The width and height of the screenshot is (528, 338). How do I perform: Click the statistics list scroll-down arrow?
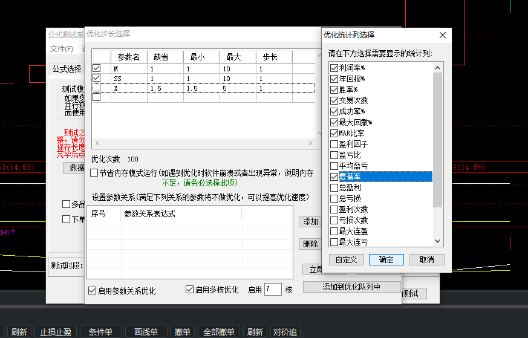(438, 241)
